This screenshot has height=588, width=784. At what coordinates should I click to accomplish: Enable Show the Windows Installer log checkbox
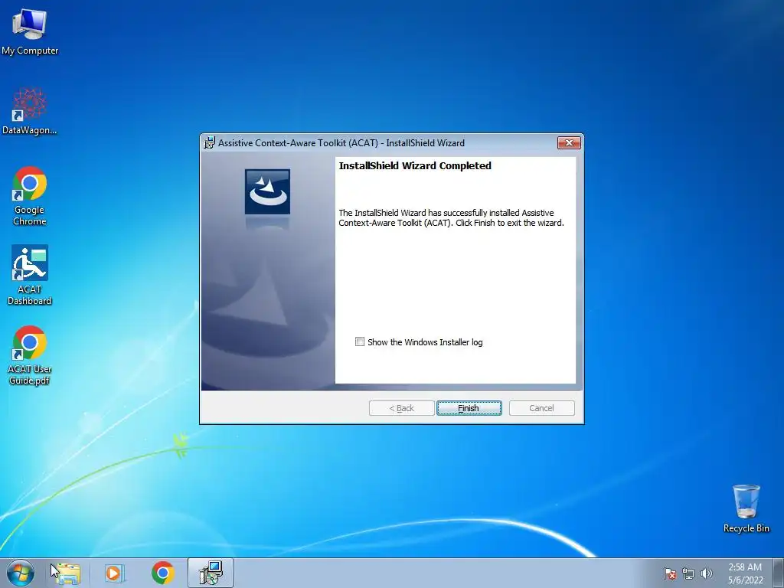click(x=360, y=341)
